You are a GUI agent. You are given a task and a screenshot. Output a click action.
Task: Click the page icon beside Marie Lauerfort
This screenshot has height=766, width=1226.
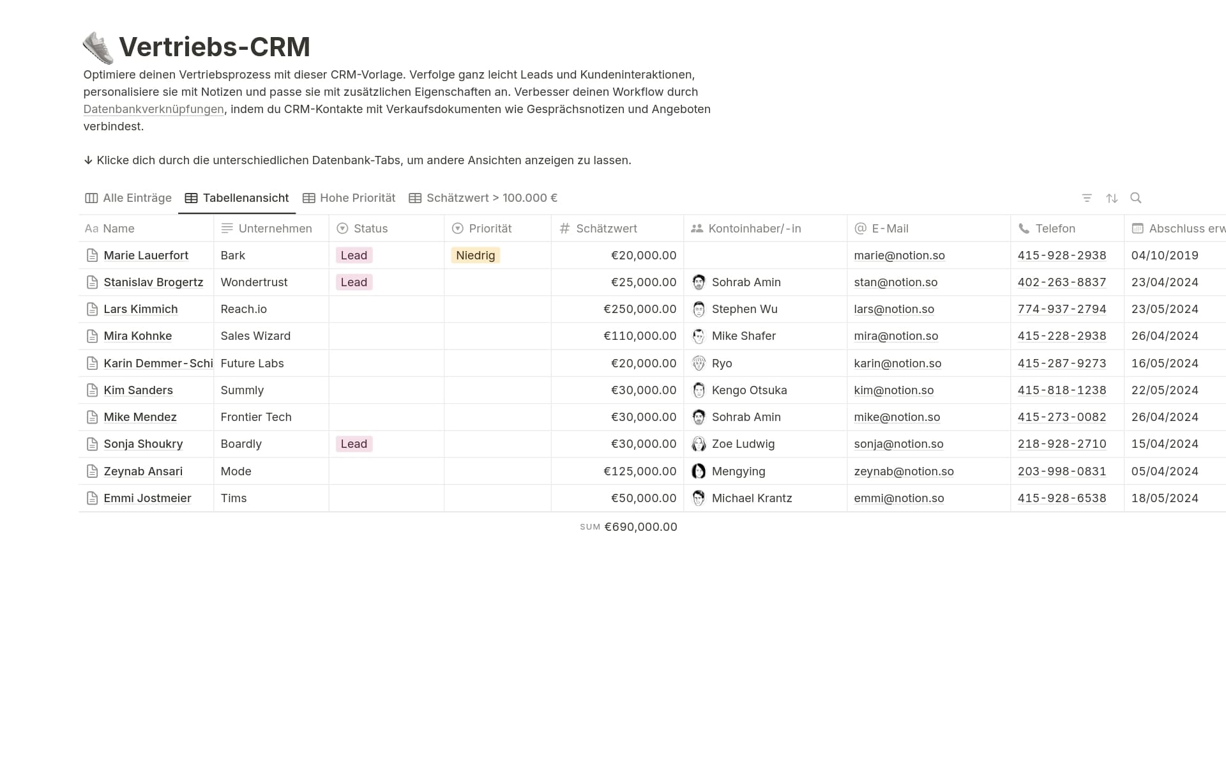pos(92,255)
